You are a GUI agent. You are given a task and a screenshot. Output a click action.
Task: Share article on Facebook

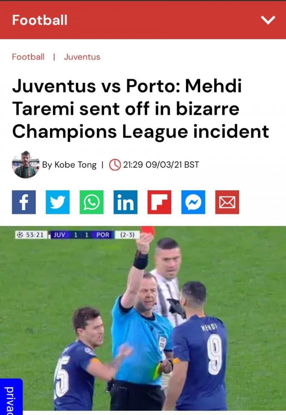[24, 202]
